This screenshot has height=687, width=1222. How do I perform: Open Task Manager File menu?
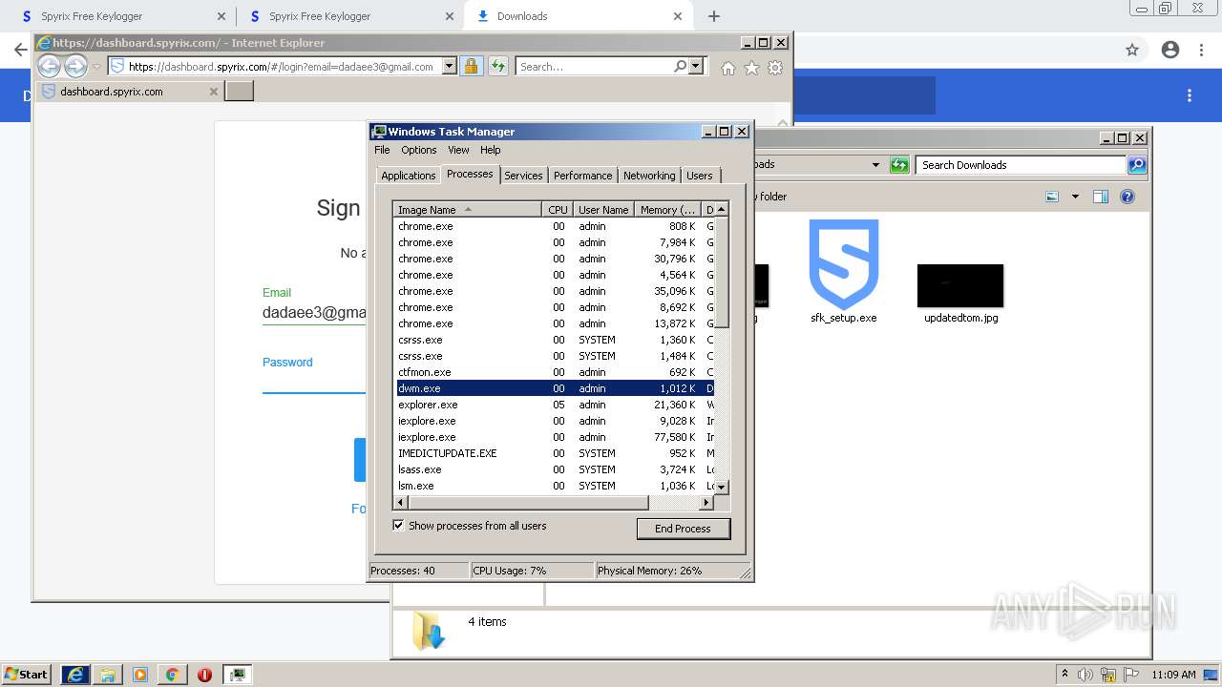(x=382, y=150)
